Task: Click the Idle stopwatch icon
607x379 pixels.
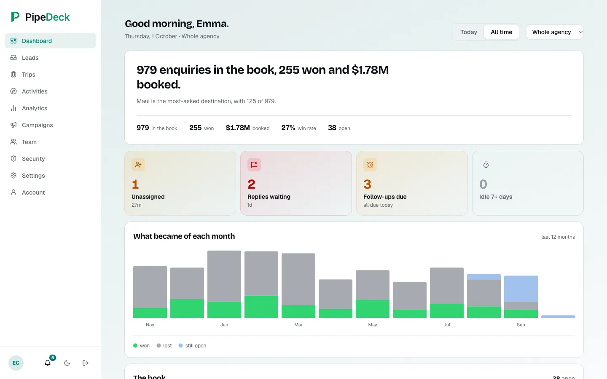Action: point(486,165)
